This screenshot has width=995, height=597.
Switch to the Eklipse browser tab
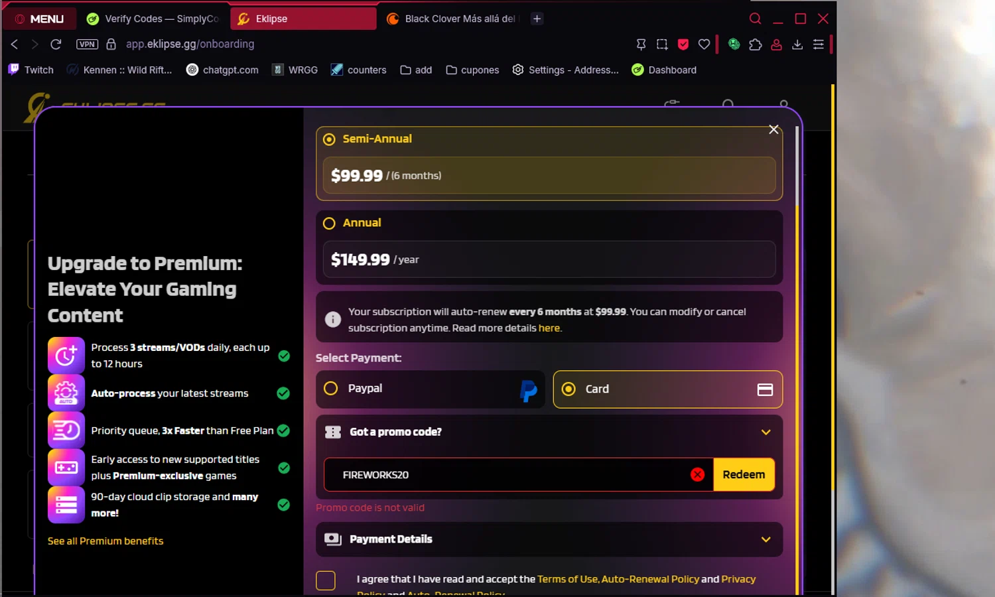tap(303, 19)
